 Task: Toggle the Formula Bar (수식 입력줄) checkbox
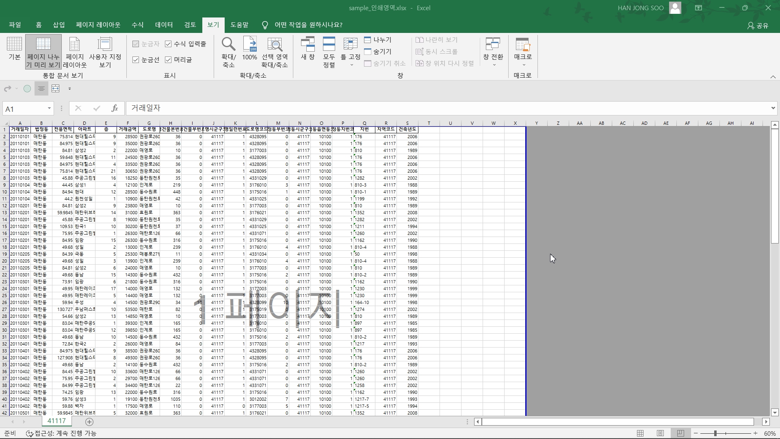(169, 44)
